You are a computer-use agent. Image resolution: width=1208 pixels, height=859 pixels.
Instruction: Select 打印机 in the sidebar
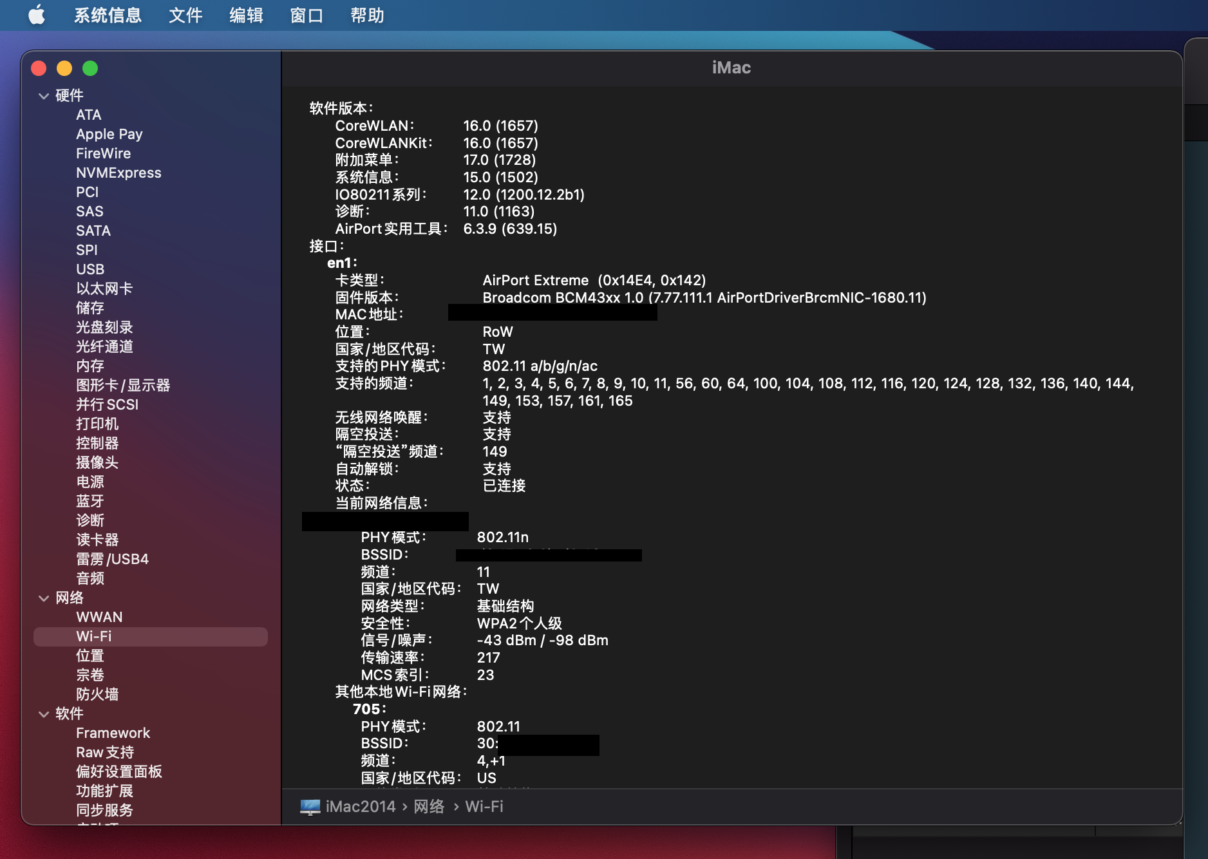tap(97, 424)
